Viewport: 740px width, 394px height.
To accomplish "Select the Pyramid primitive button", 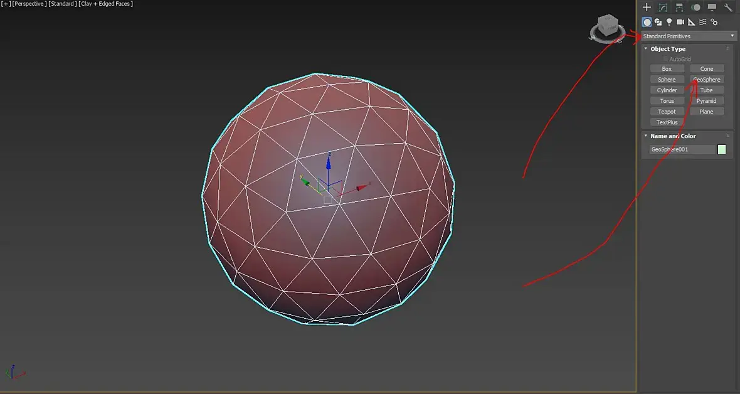I will (x=707, y=100).
